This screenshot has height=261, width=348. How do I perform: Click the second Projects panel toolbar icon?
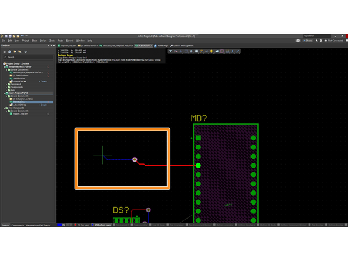point(9,52)
